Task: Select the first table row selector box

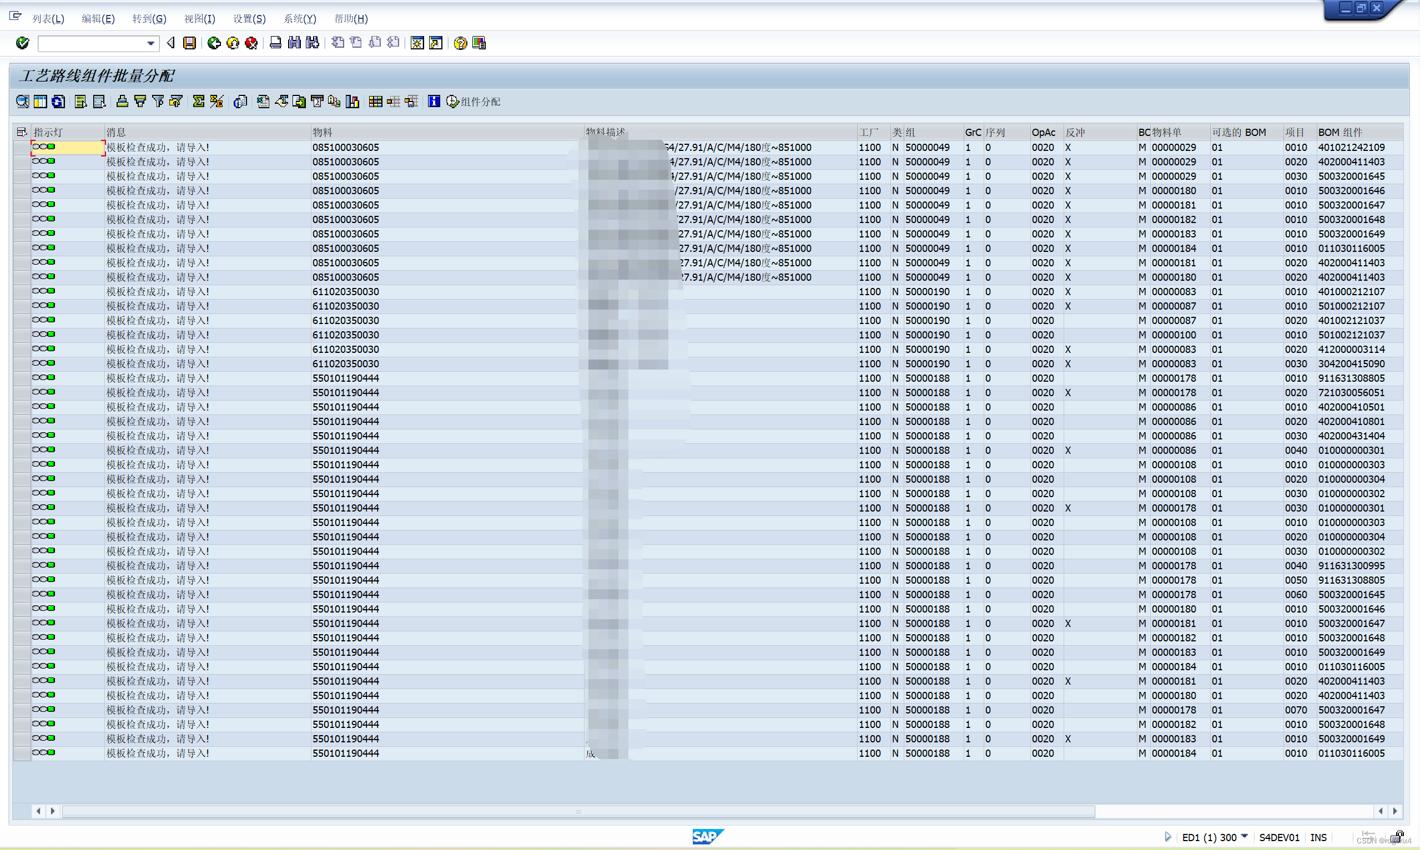Action: coord(22,147)
